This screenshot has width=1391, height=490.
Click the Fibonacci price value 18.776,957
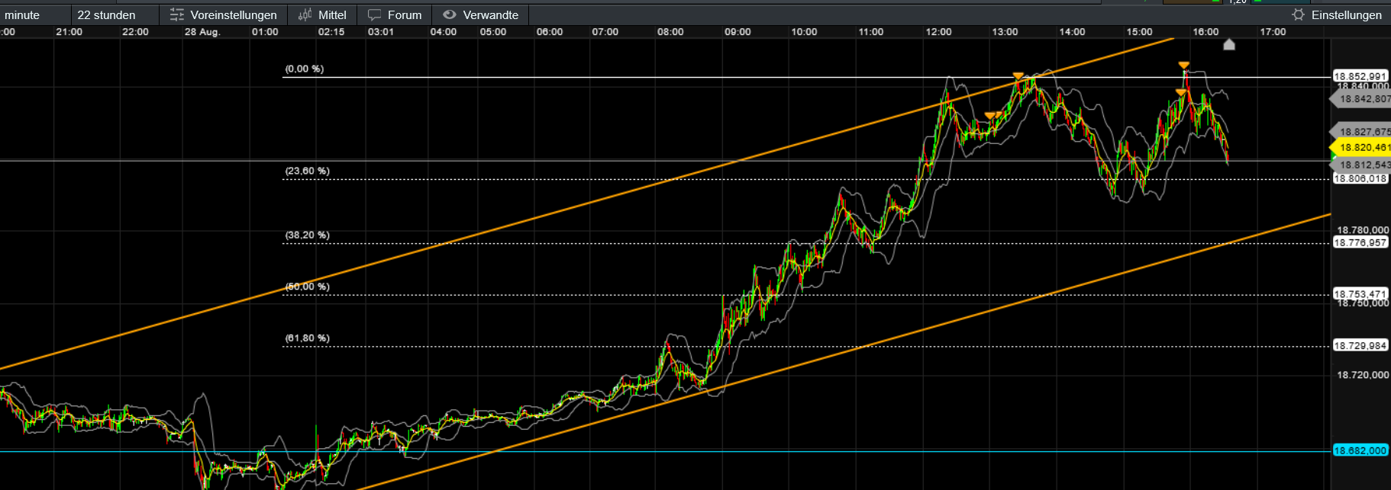coord(1360,242)
